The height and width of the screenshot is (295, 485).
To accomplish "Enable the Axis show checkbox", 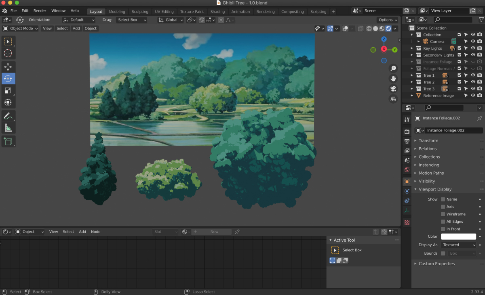I will (443, 207).
